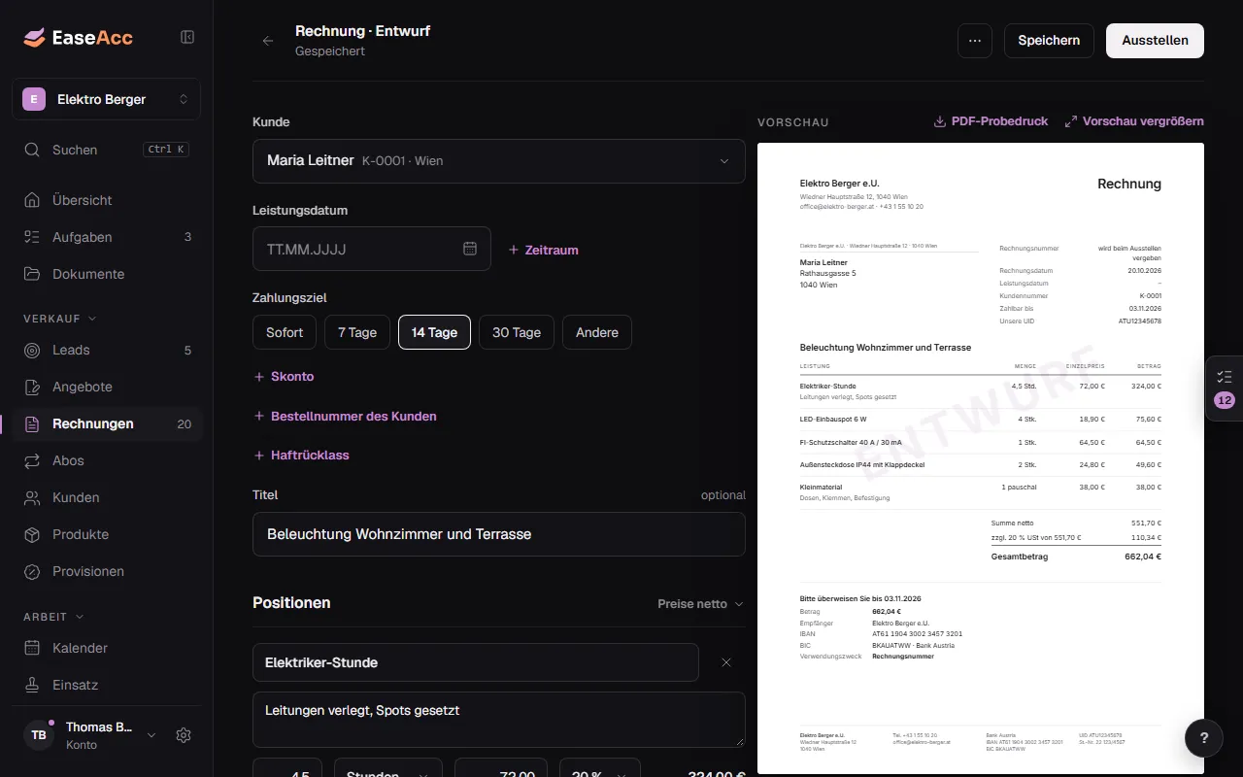Image resolution: width=1243 pixels, height=777 pixels.
Task: Open Kunden in the sidebar
Action: pos(107,497)
